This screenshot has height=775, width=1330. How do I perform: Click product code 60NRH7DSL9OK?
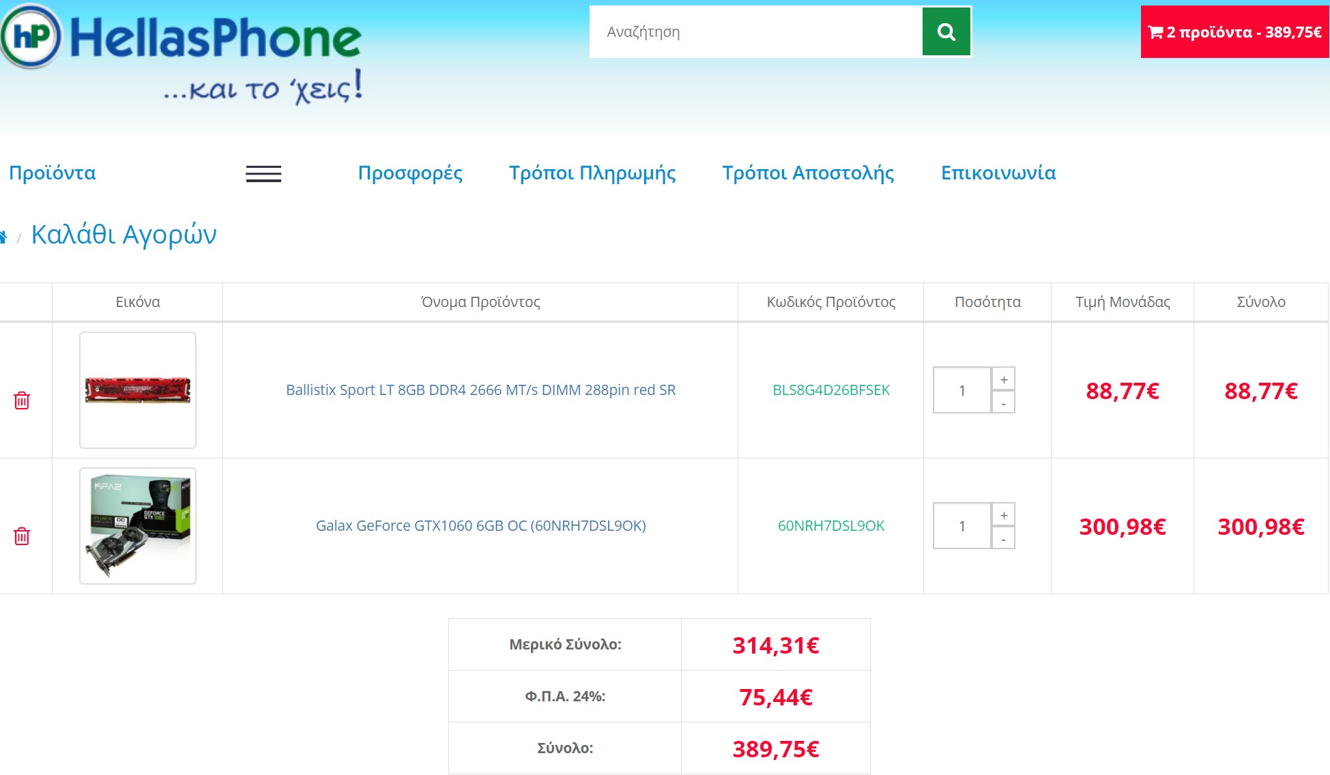coord(831,526)
